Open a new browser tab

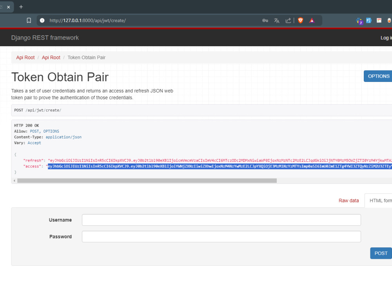tap(21, 7)
